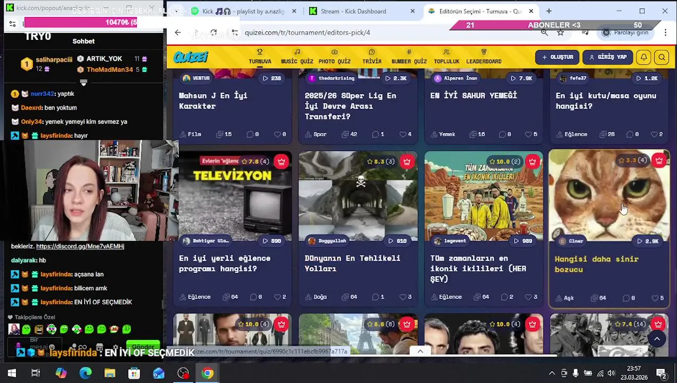The width and height of the screenshot is (677, 383).
Task: Open Music Quiz section
Action: coord(297,56)
